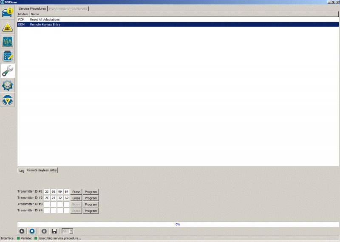Screen dimensions: 340x242
Task: Select the Remote Keyless Entry panel tab
Action: coord(42,170)
